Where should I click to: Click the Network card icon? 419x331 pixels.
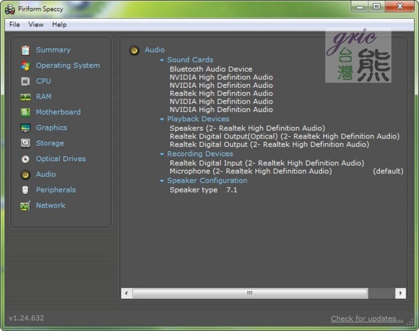click(25, 206)
